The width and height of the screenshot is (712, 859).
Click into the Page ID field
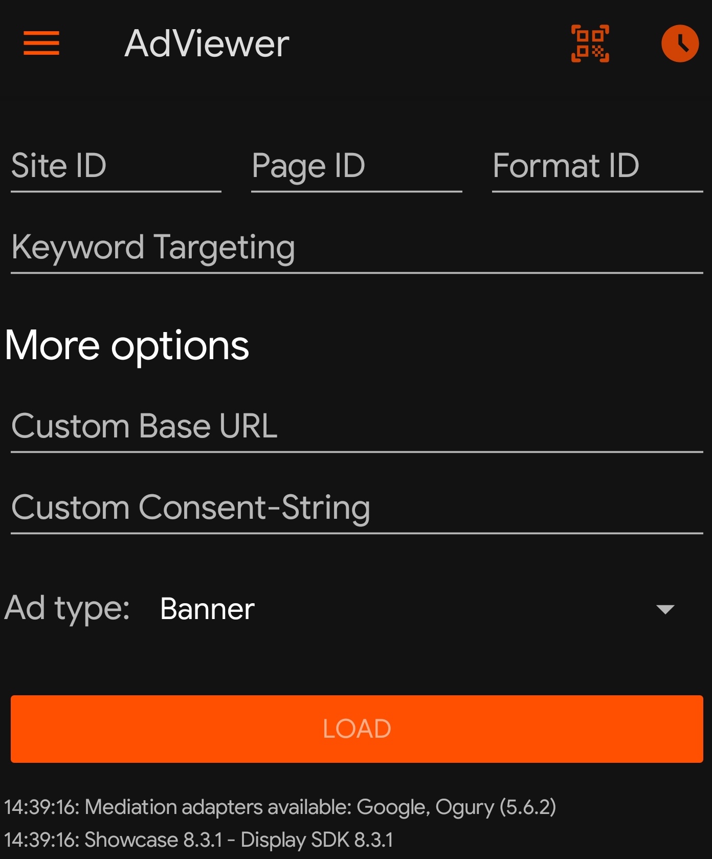pos(357,167)
